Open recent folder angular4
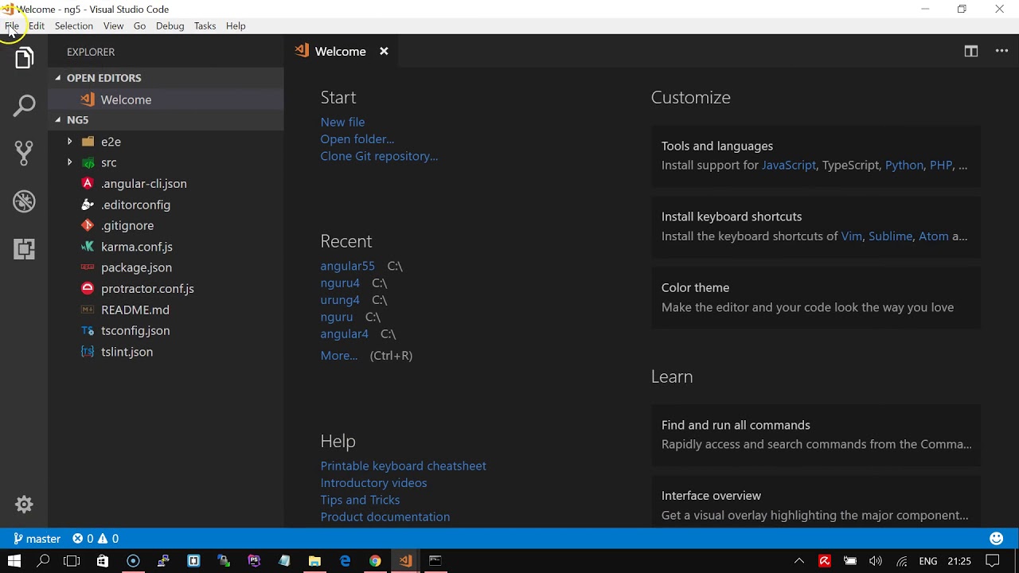Viewport: 1019px width, 573px height. point(344,334)
